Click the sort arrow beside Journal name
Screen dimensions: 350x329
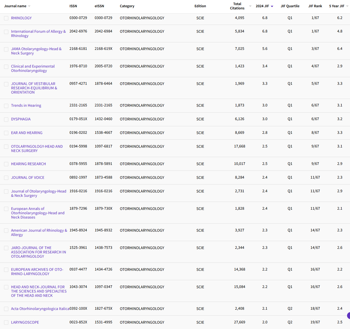pos(29,6)
